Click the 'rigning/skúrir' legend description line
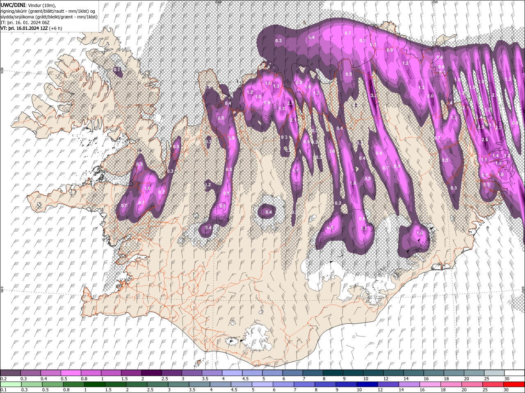Image resolution: width=525 pixels, height=393 pixels. tap(48, 11)
